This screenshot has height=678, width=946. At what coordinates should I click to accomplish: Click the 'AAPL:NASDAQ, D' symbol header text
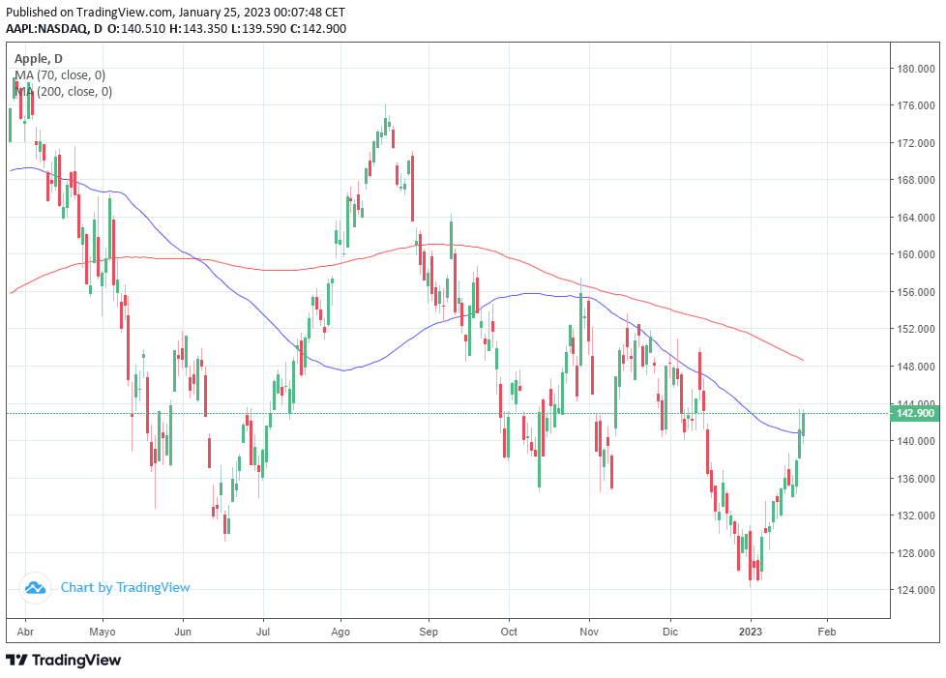click(54, 28)
